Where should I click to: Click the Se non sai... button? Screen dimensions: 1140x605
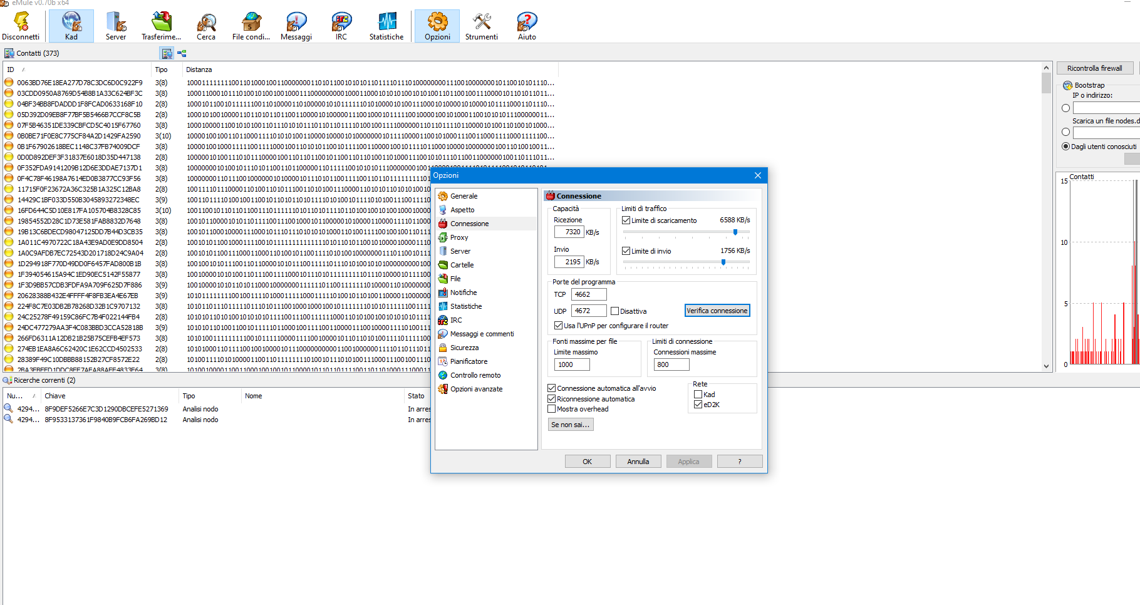tap(570, 425)
